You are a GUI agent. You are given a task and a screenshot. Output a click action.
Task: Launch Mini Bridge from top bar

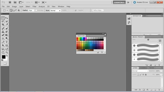[15, 2]
